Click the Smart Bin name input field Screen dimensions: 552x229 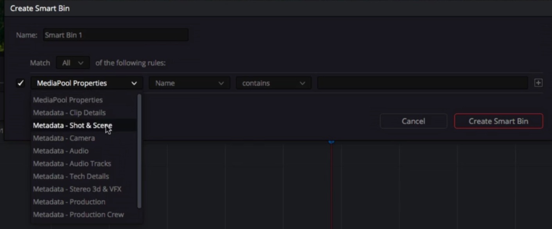point(116,35)
